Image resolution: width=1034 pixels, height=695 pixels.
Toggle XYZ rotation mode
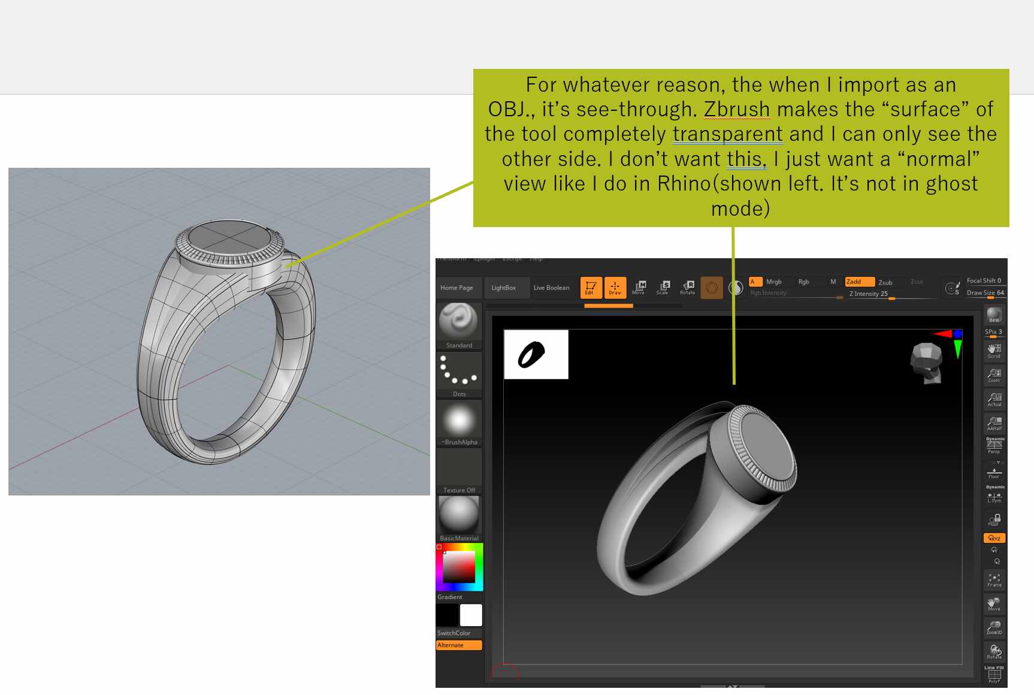click(994, 538)
